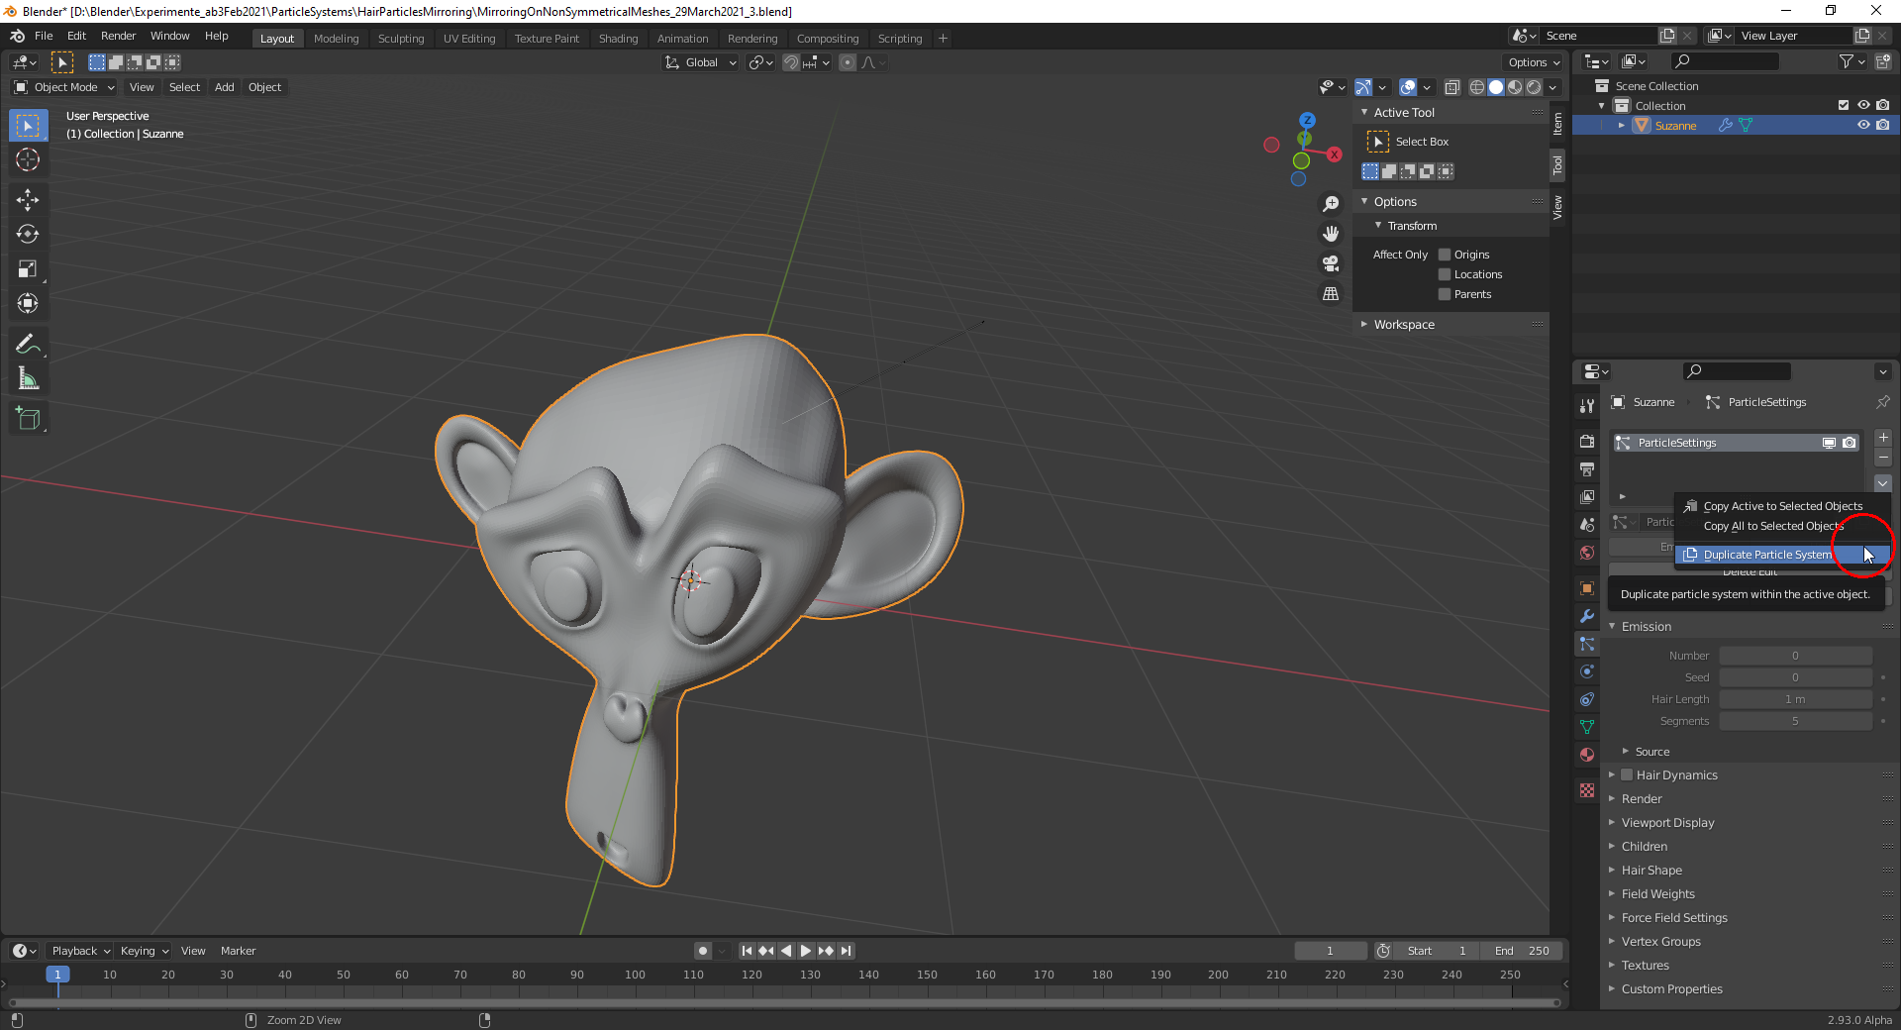Image resolution: width=1901 pixels, height=1030 pixels.
Task: Expand the Children panel
Action: [x=1644, y=847]
